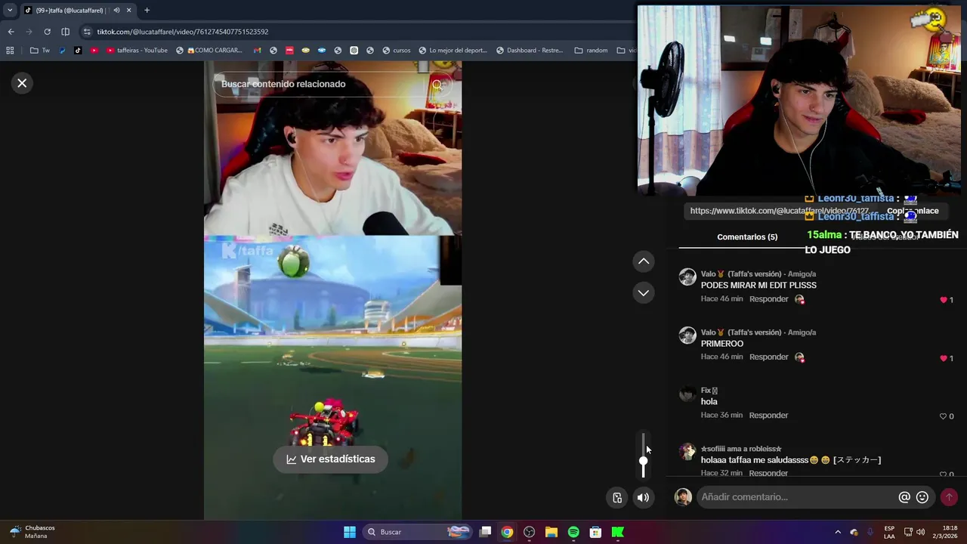Open the Windows Start menu
967x544 pixels.
click(x=350, y=532)
